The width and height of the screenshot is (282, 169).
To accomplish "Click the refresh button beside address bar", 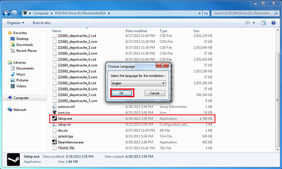I will (x=206, y=13).
